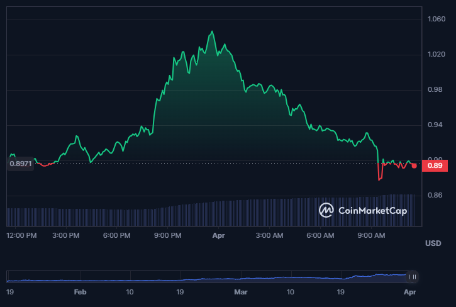Click the red 0.89 price tag
The height and width of the screenshot is (307, 456).
434,165
